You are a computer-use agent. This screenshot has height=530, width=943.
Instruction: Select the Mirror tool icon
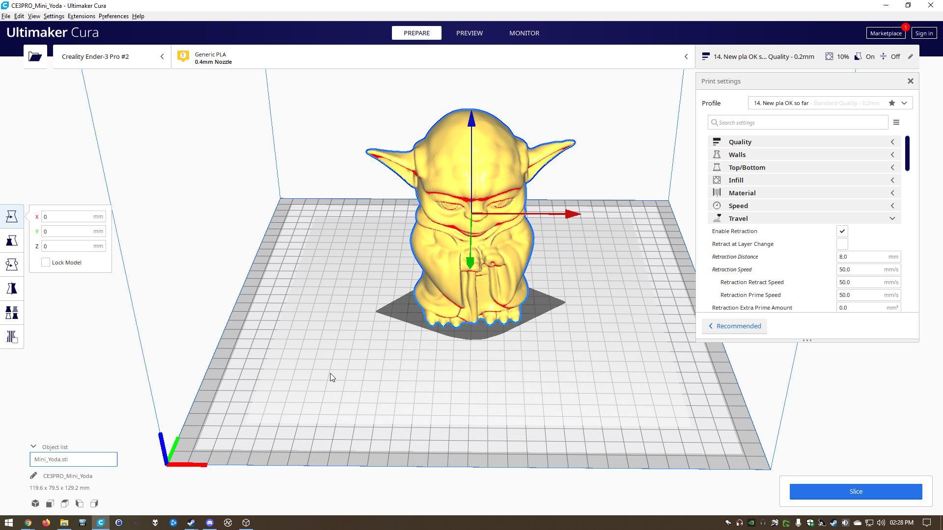[x=12, y=289]
